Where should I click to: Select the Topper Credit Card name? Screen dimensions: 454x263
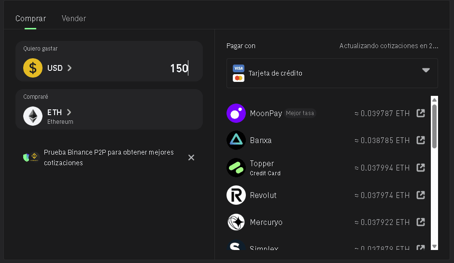265,168
